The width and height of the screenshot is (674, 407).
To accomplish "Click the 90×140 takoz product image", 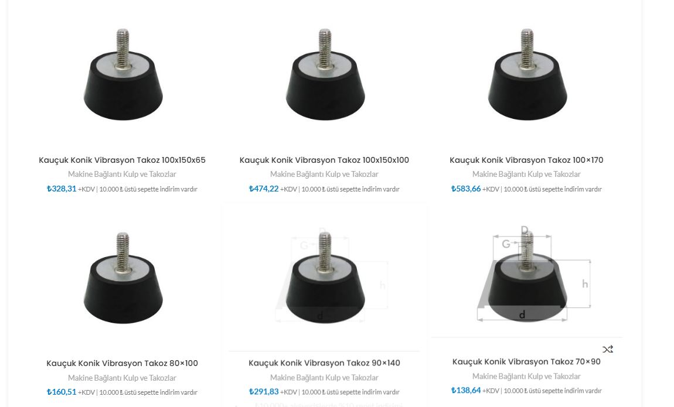I will coord(325,278).
